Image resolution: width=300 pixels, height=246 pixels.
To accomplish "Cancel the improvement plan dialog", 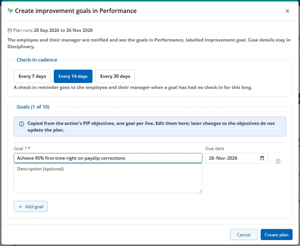I will 244,235.
